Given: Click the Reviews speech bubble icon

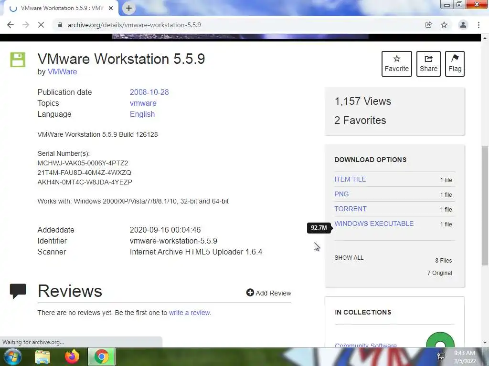Looking at the screenshot, I should (18, 291).
